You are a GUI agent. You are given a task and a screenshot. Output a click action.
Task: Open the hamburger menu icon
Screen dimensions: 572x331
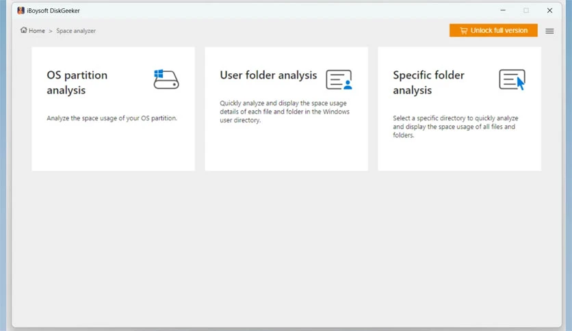549,31
